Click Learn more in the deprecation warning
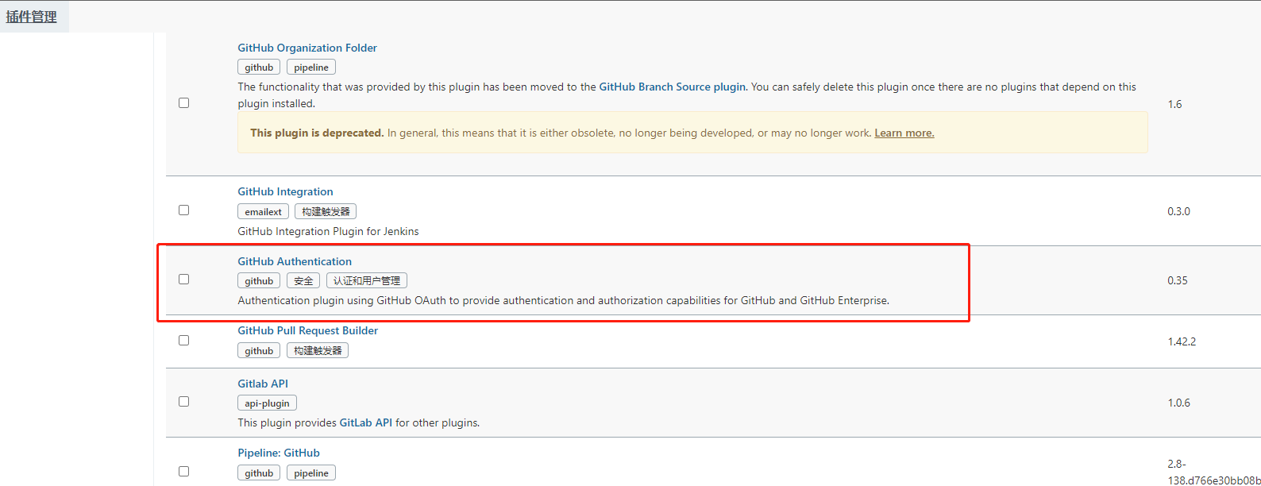The width and height of the screenshot is (1261, 486). coord(904,133)
